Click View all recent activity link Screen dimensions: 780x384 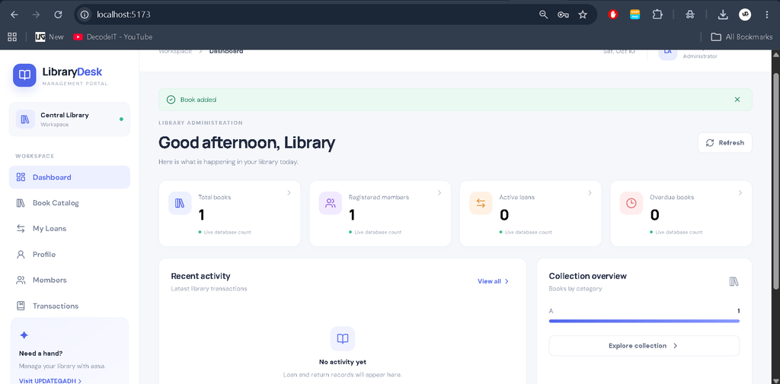[494, 281]
